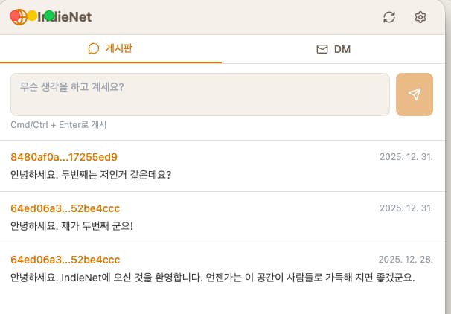Select the IndieNet welcome post text
This screenshot has width=451, height=314.
(x=212, y=278)
